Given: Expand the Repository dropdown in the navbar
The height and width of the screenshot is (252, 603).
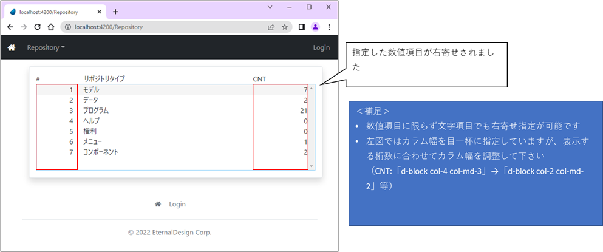Looking at the screenshot, I should click(x=46, y=48).
